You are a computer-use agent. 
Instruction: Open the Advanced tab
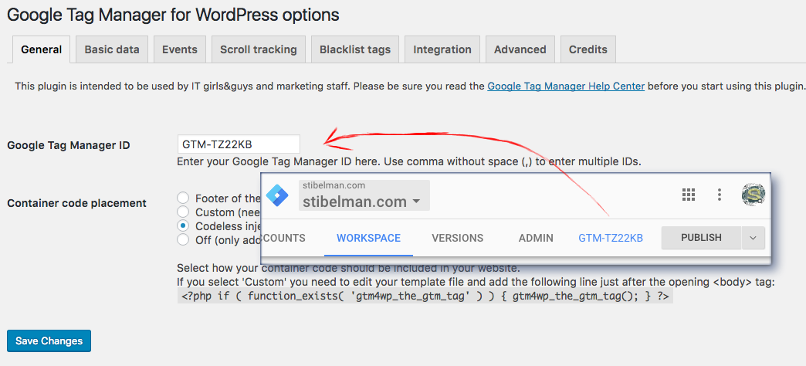pyautogui.click(x=520, y=49)
